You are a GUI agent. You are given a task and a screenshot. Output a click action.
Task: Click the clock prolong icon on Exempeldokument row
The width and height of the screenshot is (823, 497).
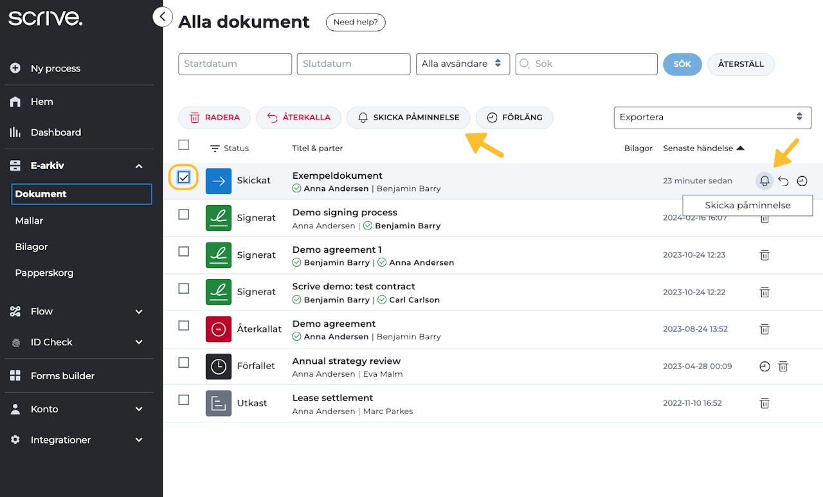(802, 181)
